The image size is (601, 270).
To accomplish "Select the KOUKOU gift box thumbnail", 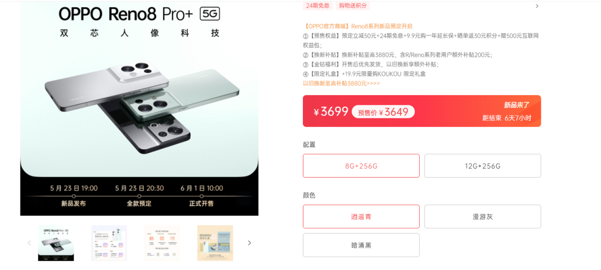I will click(x=215, y=243).
